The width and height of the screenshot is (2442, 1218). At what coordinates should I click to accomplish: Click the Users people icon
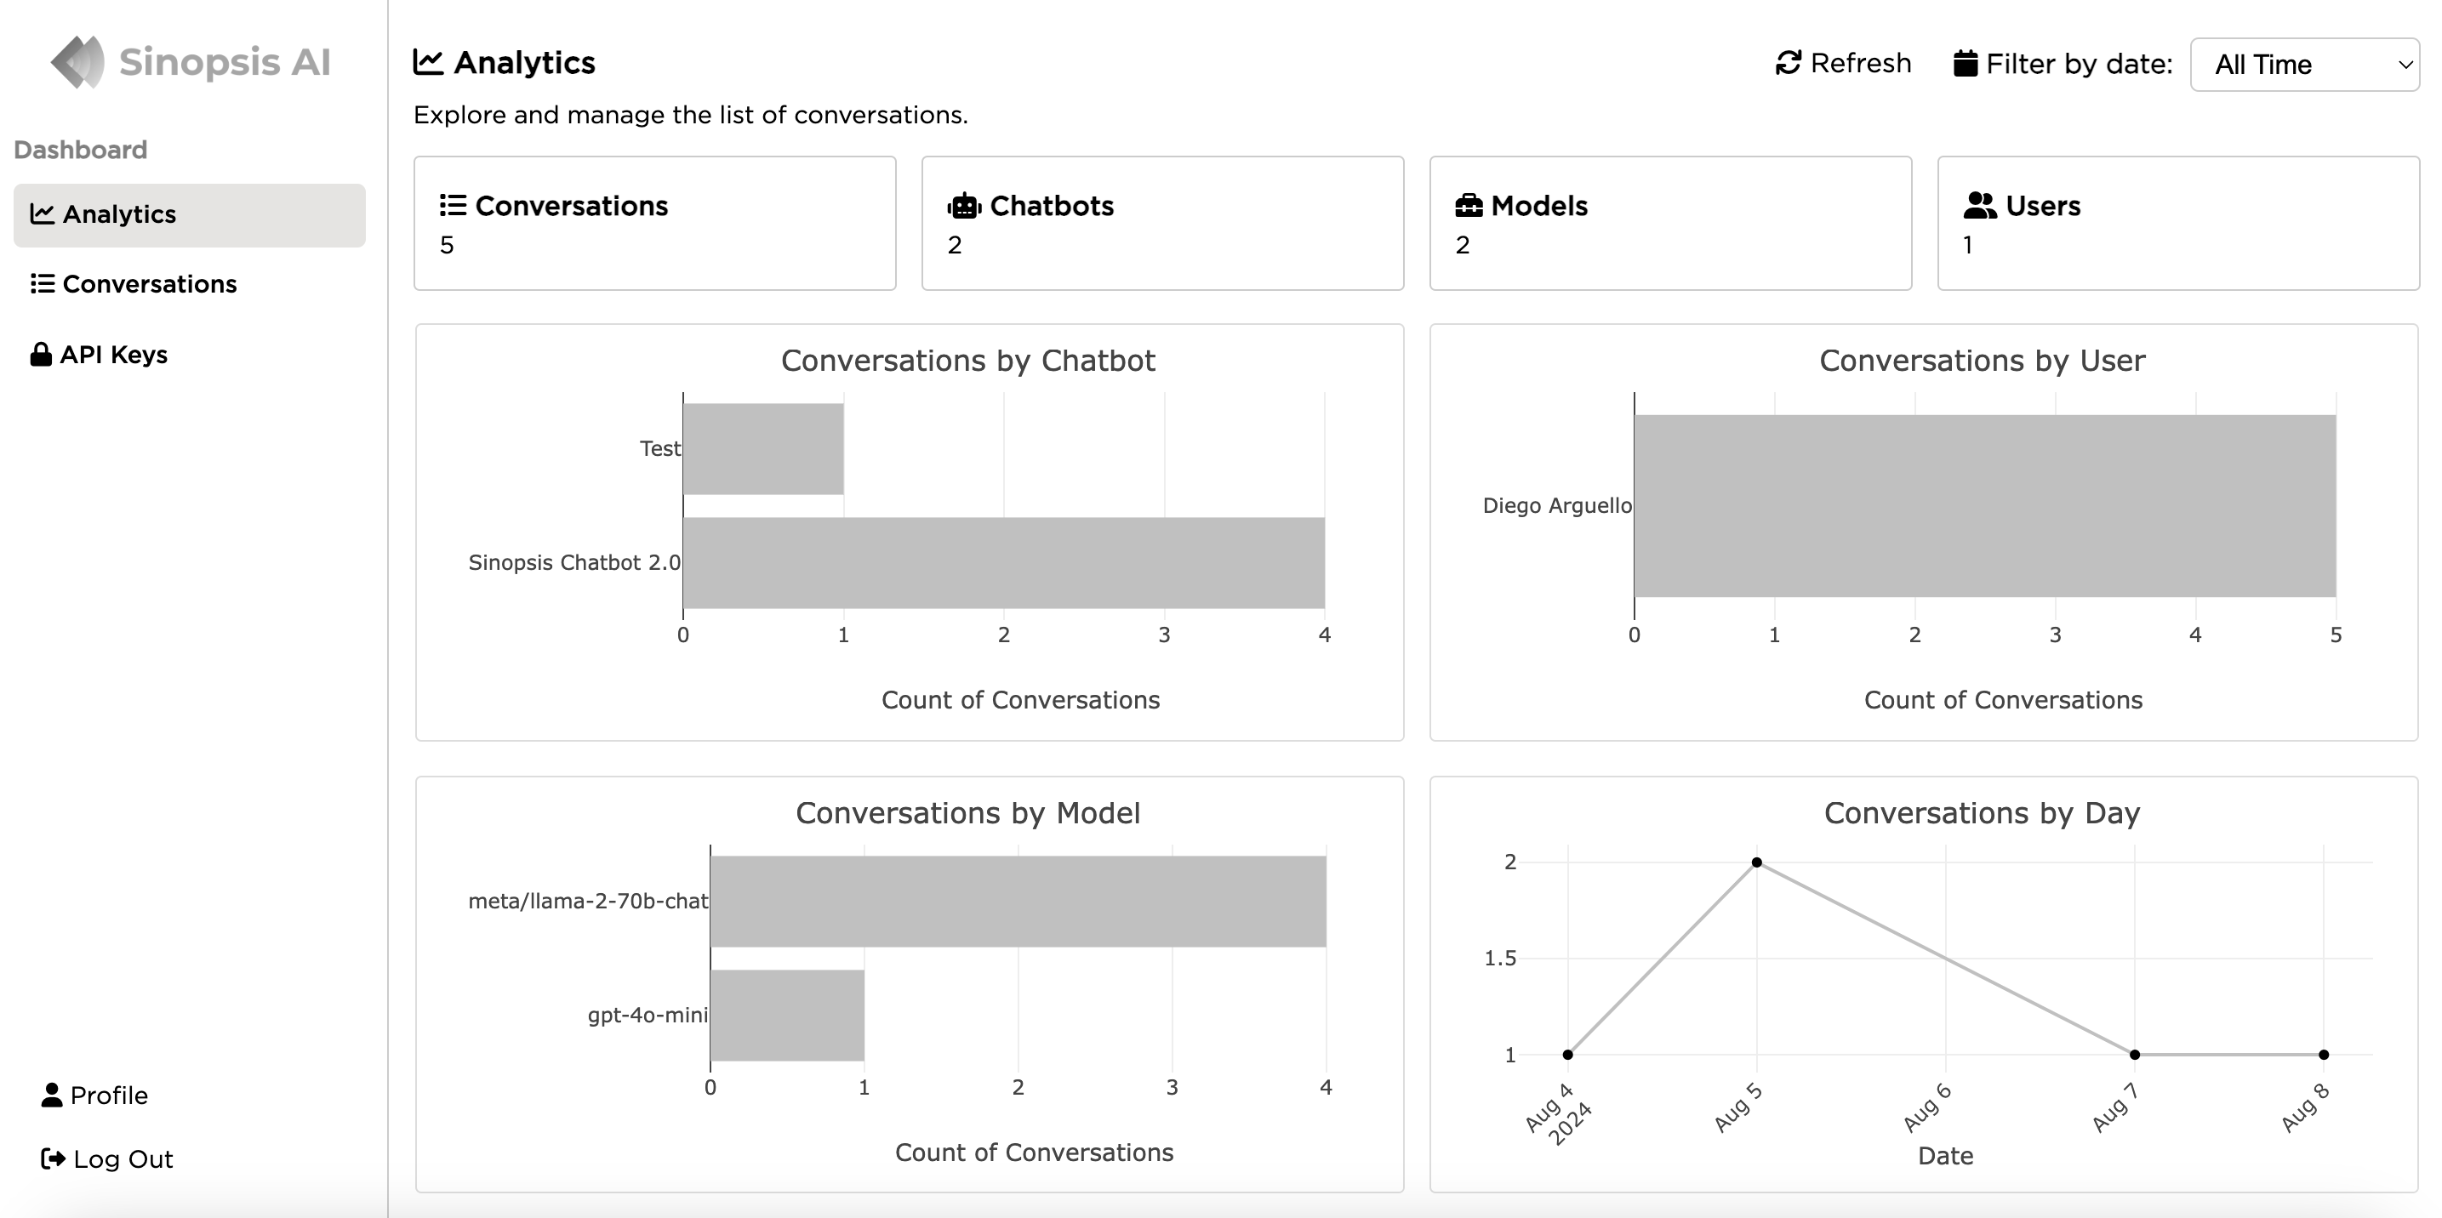coord(1979,206)
